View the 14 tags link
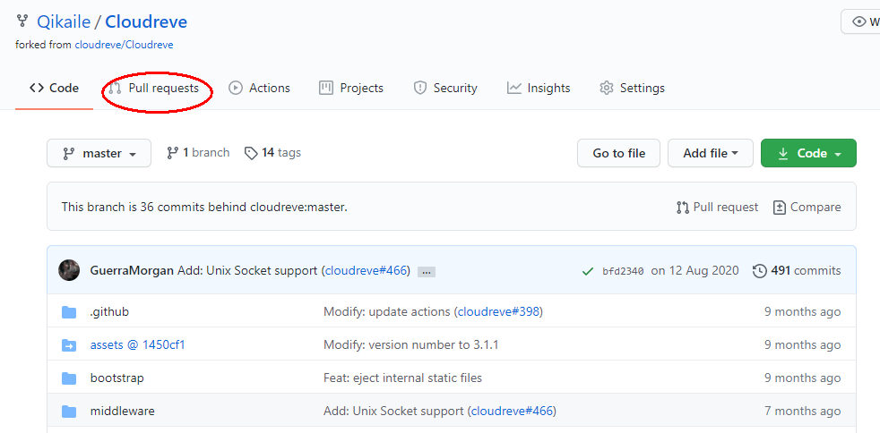 click(x=272, y=153)
